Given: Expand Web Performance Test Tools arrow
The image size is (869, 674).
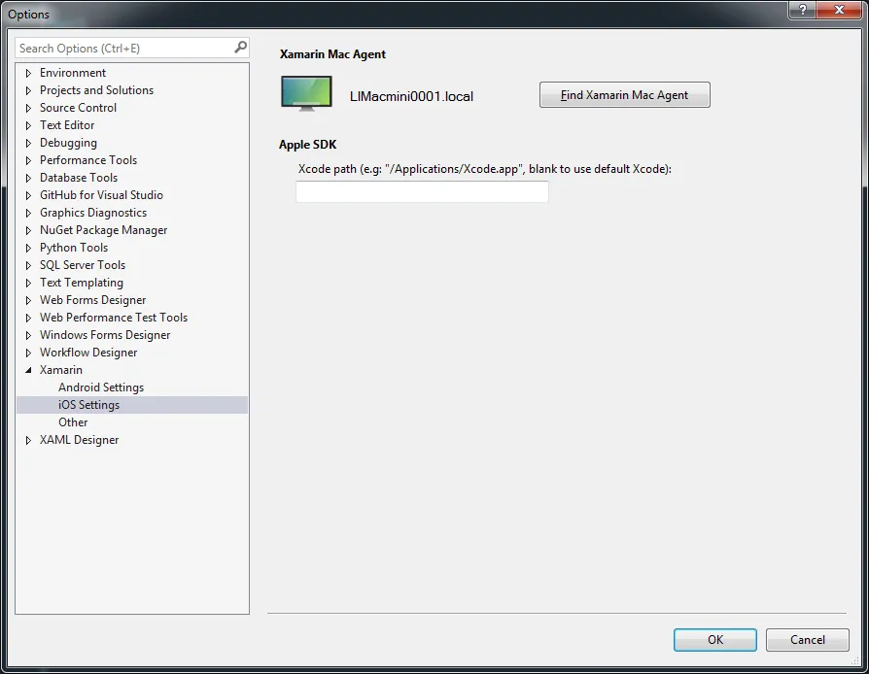Looking at the screenshot, I should click(x=29, y=318).
